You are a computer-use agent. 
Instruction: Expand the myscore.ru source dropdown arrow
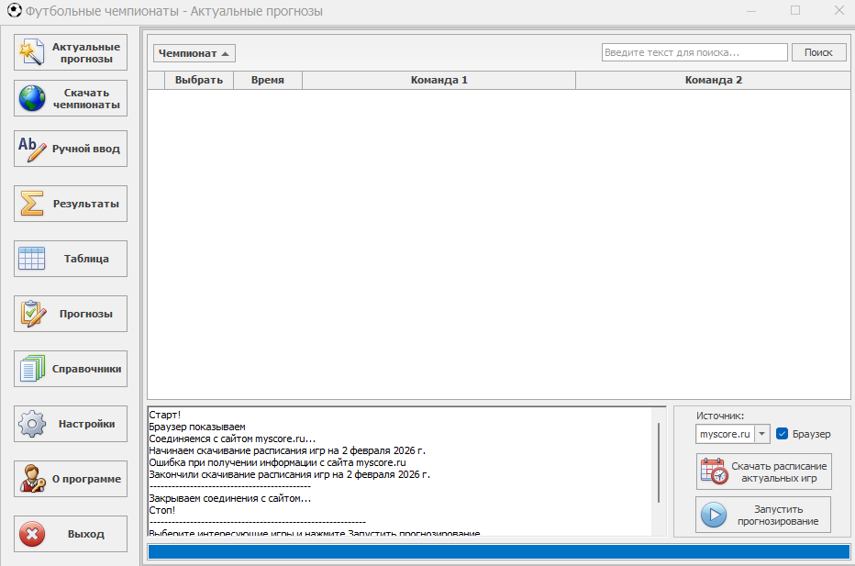point(761,434)
